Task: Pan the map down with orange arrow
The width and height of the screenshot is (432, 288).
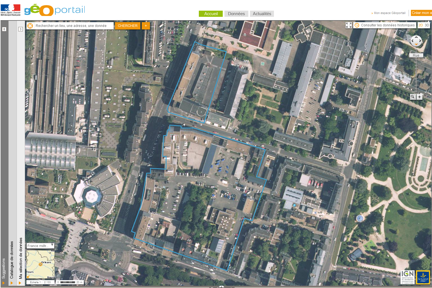Action: pyautogui.click(x=416, y=45)
